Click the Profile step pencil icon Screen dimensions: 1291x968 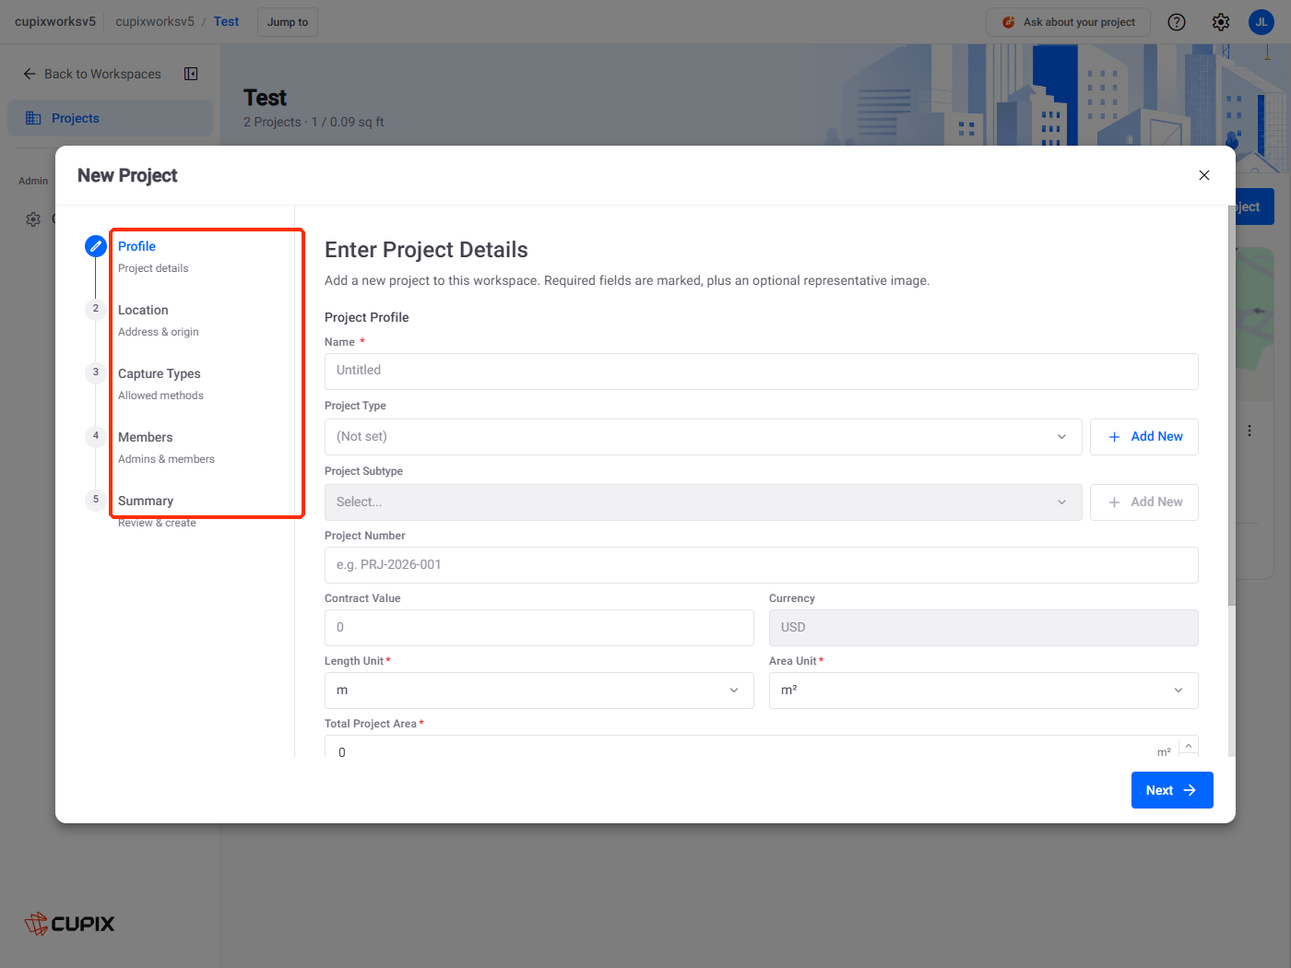tap(96, 246)
